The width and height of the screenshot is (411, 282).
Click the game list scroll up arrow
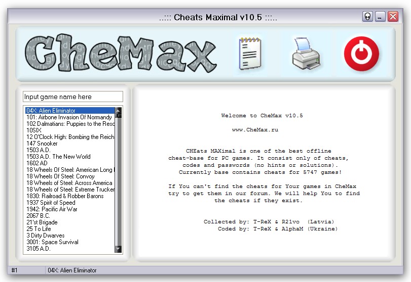[118, 110]
